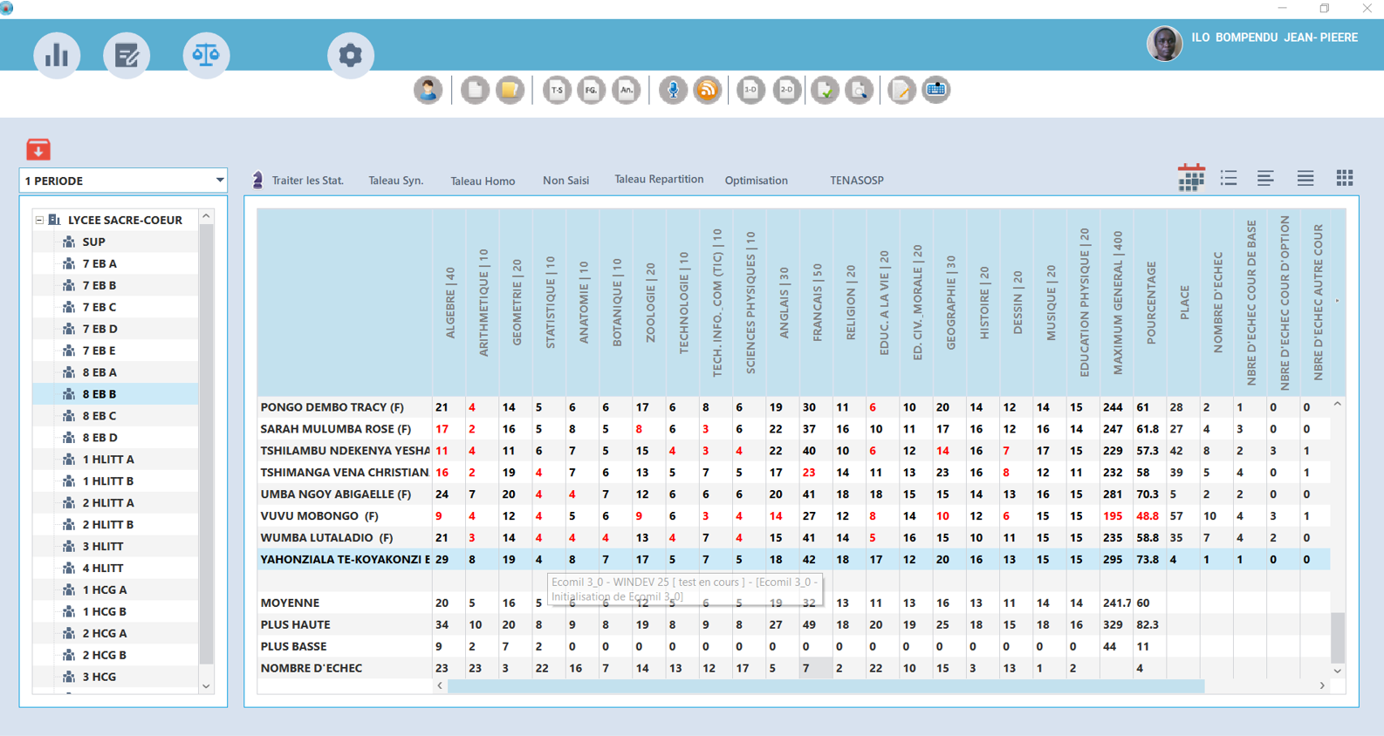1384x736 pixels.
Task: Select class SUP in the tree
Action: tap(94, 242)
